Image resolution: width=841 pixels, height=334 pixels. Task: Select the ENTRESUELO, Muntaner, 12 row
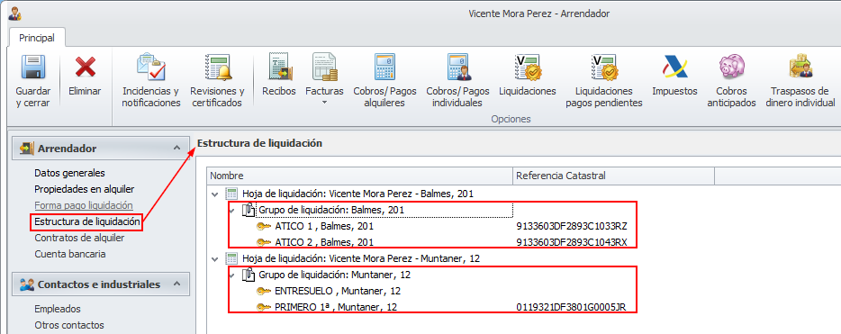pyautogui.click(x=338, y=291)
